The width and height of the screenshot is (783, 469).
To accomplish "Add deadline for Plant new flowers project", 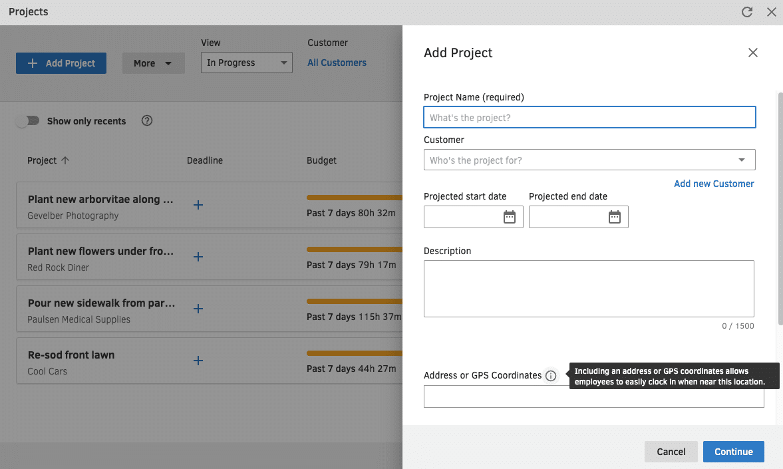I will pyautogui.click(x=198, y=257).
